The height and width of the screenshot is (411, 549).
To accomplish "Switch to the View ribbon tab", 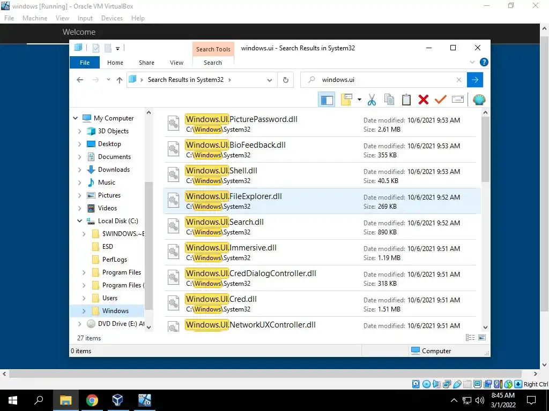I will [x=176, y=63].
